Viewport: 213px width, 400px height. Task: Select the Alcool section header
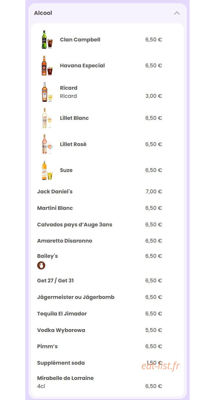[x=107, y=13]
